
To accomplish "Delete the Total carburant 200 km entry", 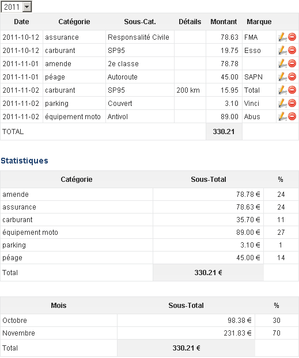I will (292, 90).
